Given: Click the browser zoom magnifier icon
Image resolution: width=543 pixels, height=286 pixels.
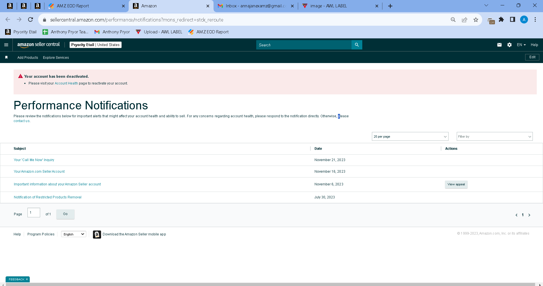Looking at the screenshot, I should (x=453, y=20).
